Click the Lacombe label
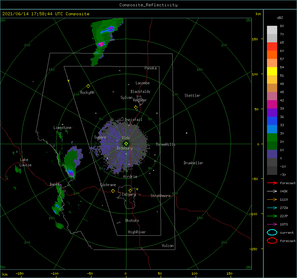Image resolution: width=297 pixels, height=278 pixels. point(143,83)
